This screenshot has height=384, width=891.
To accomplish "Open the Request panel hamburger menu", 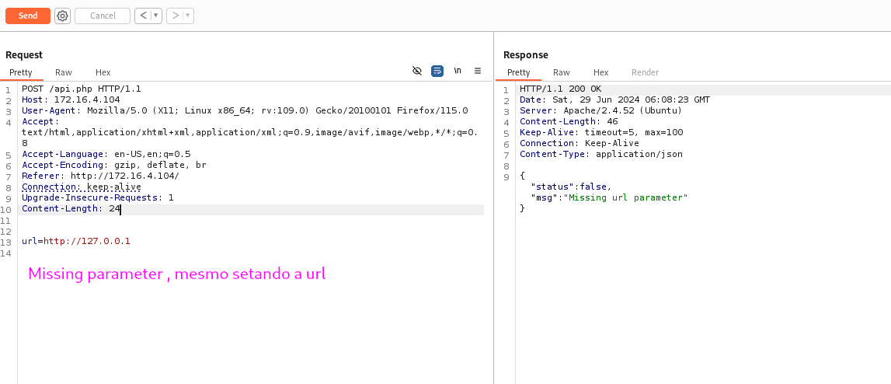I will pos(478,71).
